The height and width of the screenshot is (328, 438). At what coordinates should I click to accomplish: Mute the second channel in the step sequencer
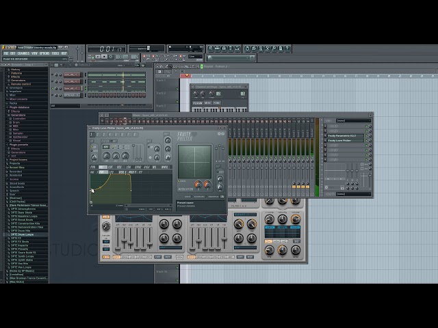click(x=52, y=81)
